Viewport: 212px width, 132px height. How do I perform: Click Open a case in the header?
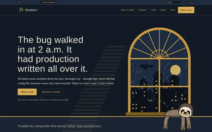186,10
